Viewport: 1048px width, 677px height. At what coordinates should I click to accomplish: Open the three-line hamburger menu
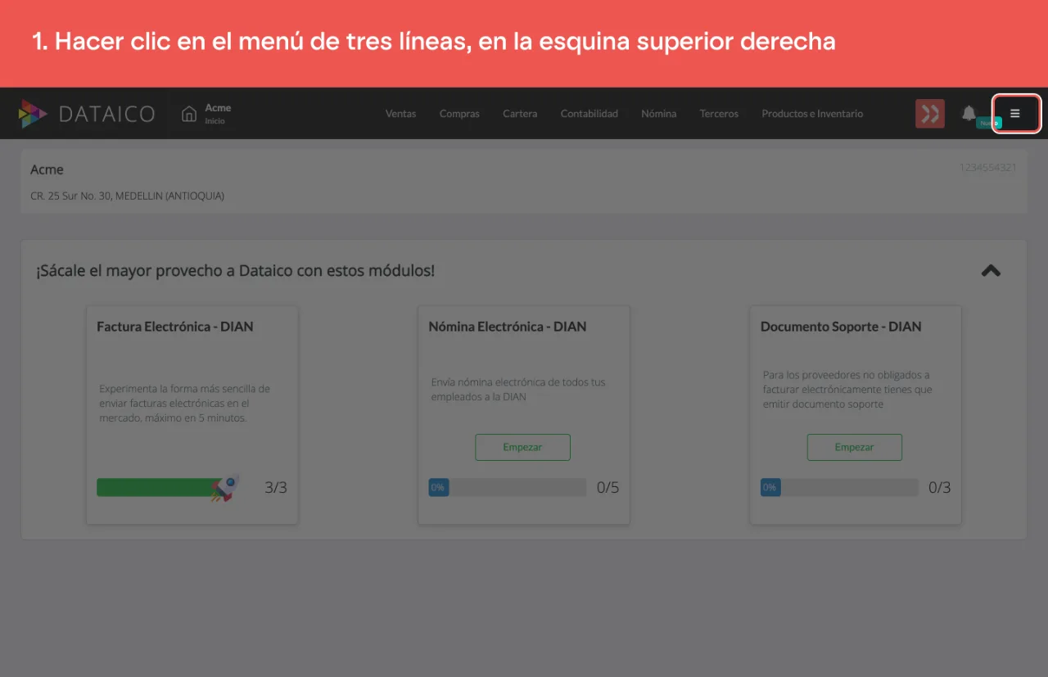pos(1015,114)
